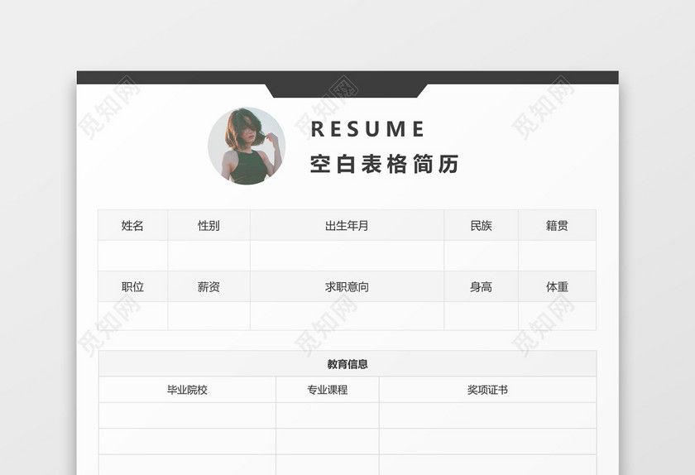The width and height of the screenshot is (695, 475).
Task: Click the 姓名 header cell
Action: coord(132,225)
